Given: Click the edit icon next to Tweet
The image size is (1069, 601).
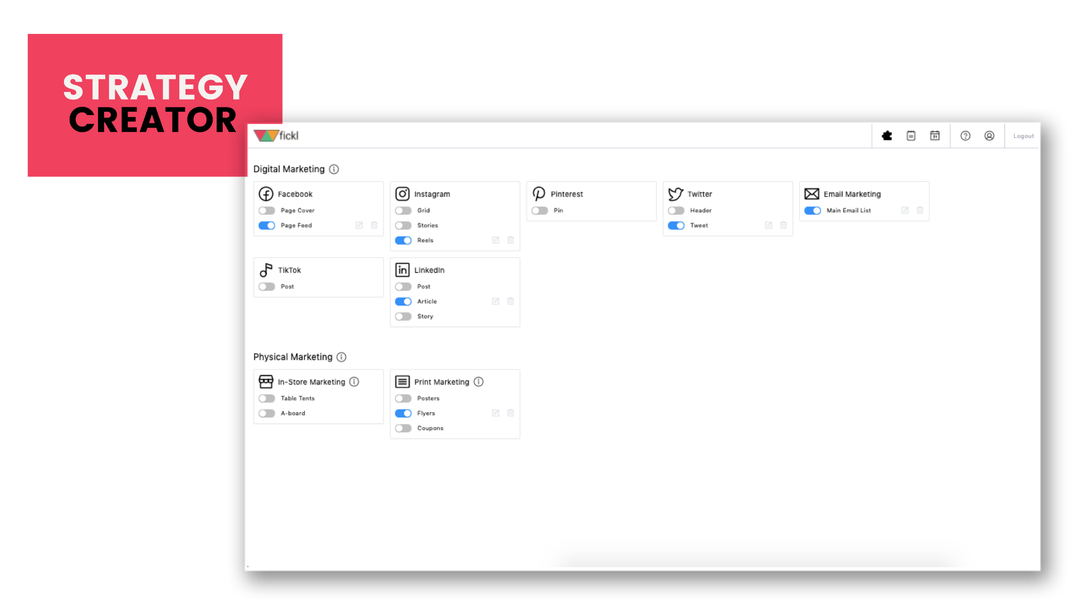Looking at the screenshot, I should 768,225.
